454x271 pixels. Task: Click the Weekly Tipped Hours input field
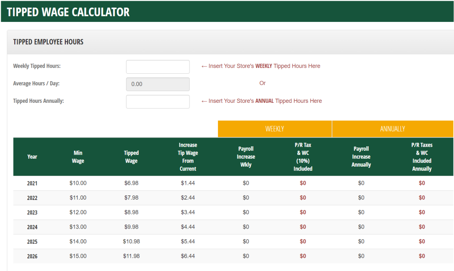point(157,67)
